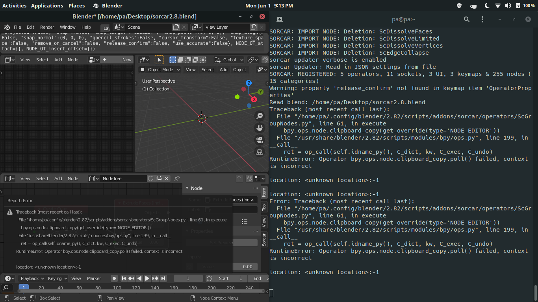This screenshot has width=538, height=302.
Task: Choose the Extend Selection mode icon
Action: tap(180, 60)
